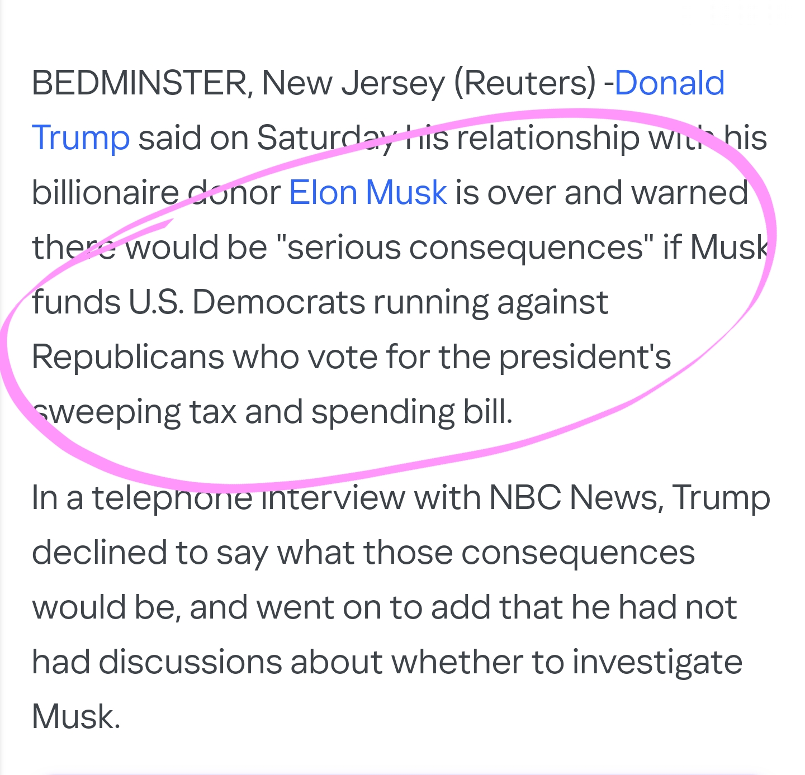Click the word "investigate"

(x=657, y=663)
